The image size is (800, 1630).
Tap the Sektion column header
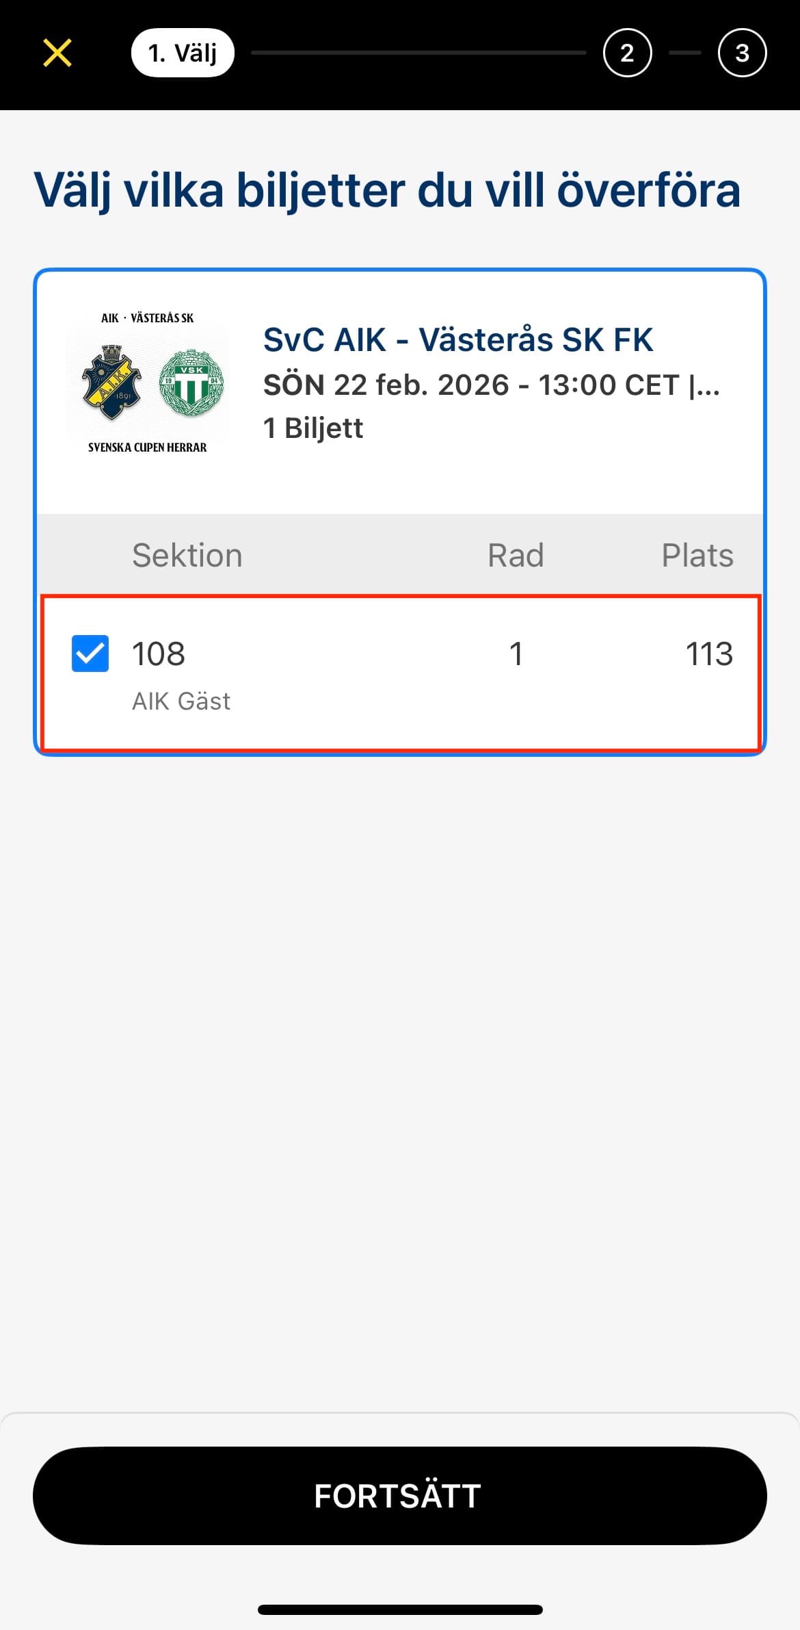point(187,555)
